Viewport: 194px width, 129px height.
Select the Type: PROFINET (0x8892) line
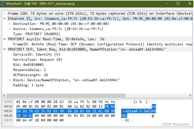coord(36,34)
